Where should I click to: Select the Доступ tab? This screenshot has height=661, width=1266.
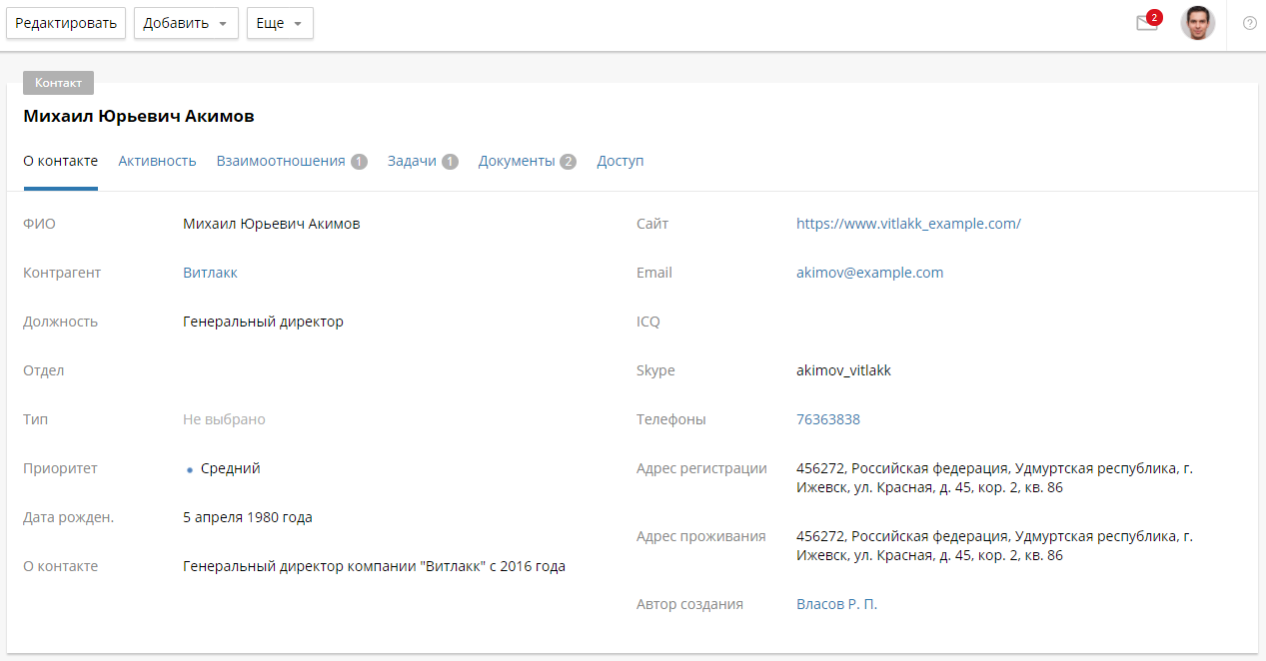pyautogui.click(x=620, y=161)
